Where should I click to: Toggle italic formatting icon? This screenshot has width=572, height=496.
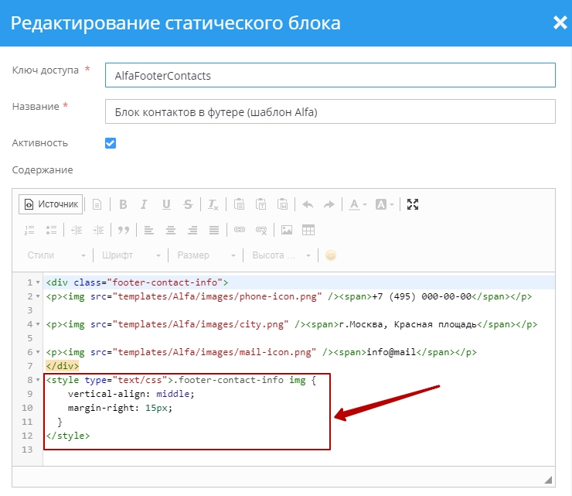coord(144,204)
